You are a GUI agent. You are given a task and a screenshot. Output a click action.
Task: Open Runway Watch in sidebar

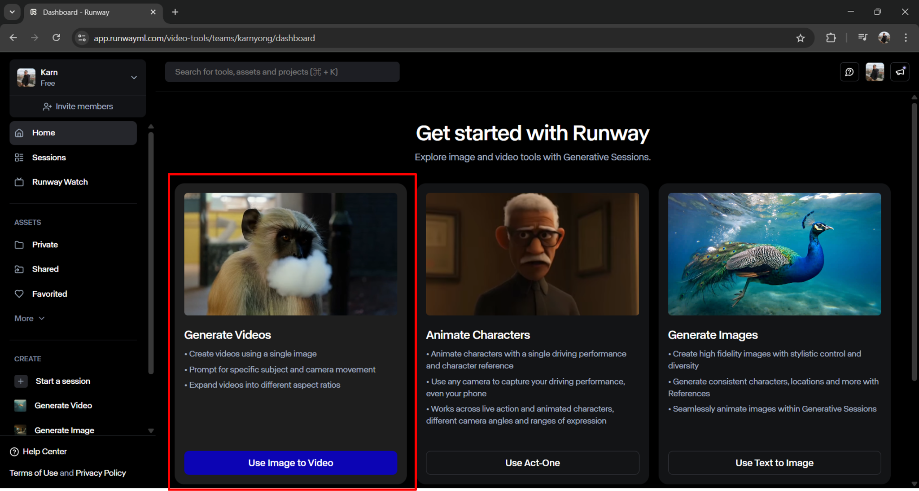tap(73, 182)
